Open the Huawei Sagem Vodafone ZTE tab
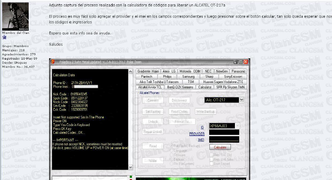This screenshot has height=180, width=332. point(223,82)
